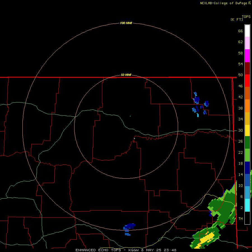
Task: Click legend value "10"
Action: (241, 185)
